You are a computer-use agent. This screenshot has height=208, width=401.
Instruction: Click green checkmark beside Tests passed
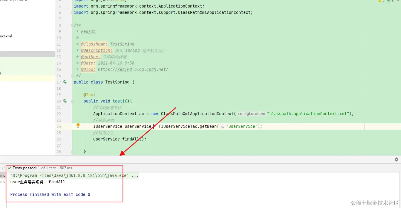coord(10,168)
